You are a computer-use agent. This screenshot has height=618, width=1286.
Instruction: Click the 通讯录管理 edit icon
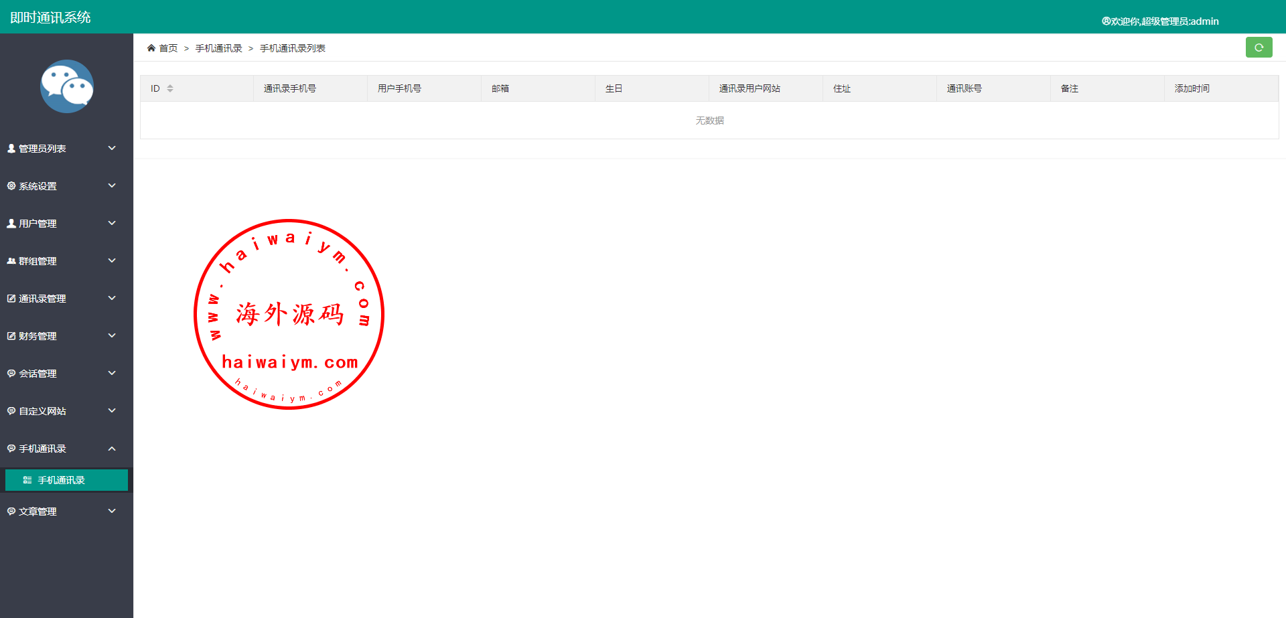pos(11,299)
